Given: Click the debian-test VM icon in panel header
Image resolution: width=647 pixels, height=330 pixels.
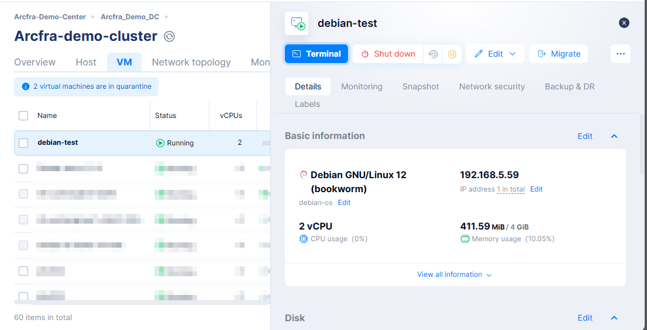Looking at the screenshot, I should tap(297, 23).
